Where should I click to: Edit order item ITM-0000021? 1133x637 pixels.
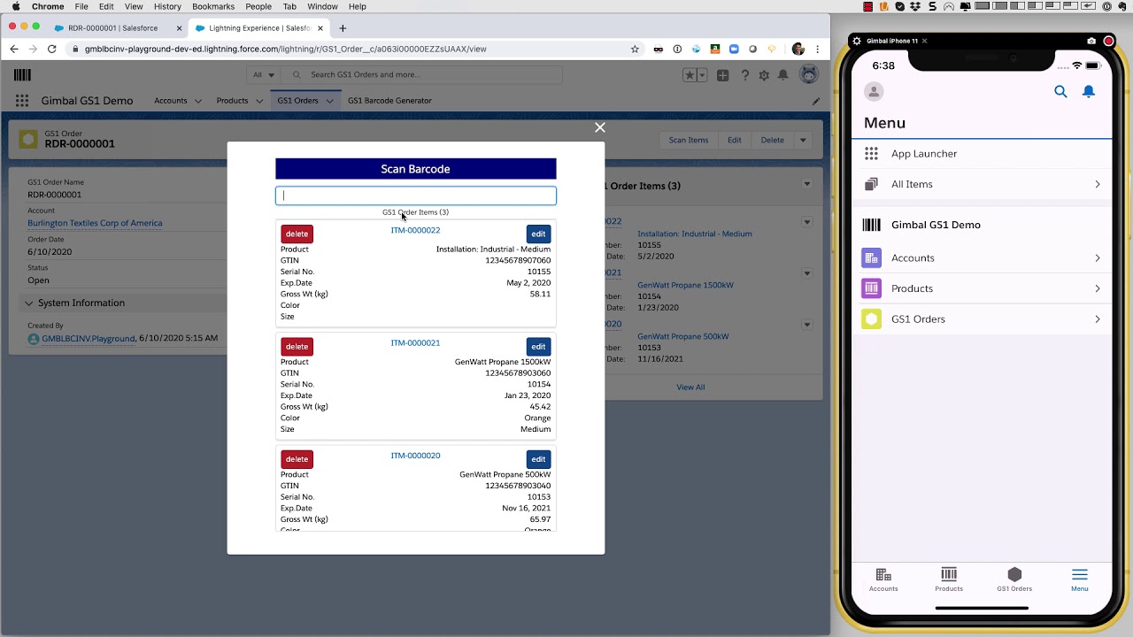pos(538,346)
